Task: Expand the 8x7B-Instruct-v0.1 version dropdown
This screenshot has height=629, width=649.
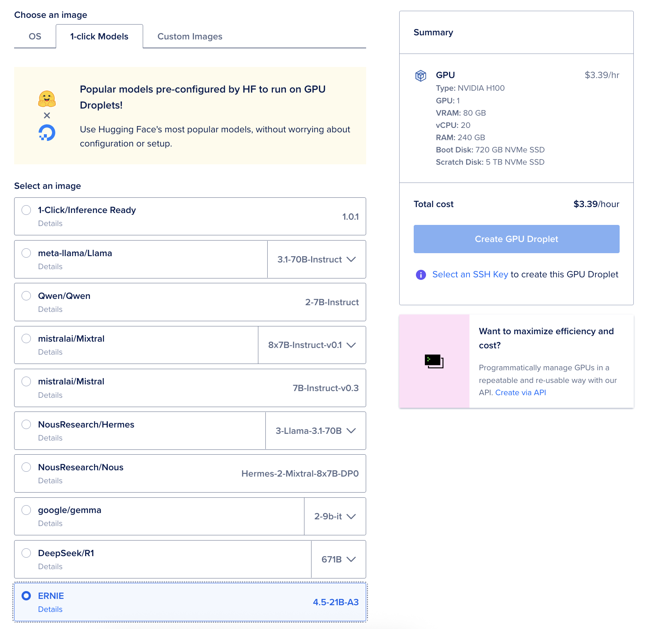Action: point(312,345)
